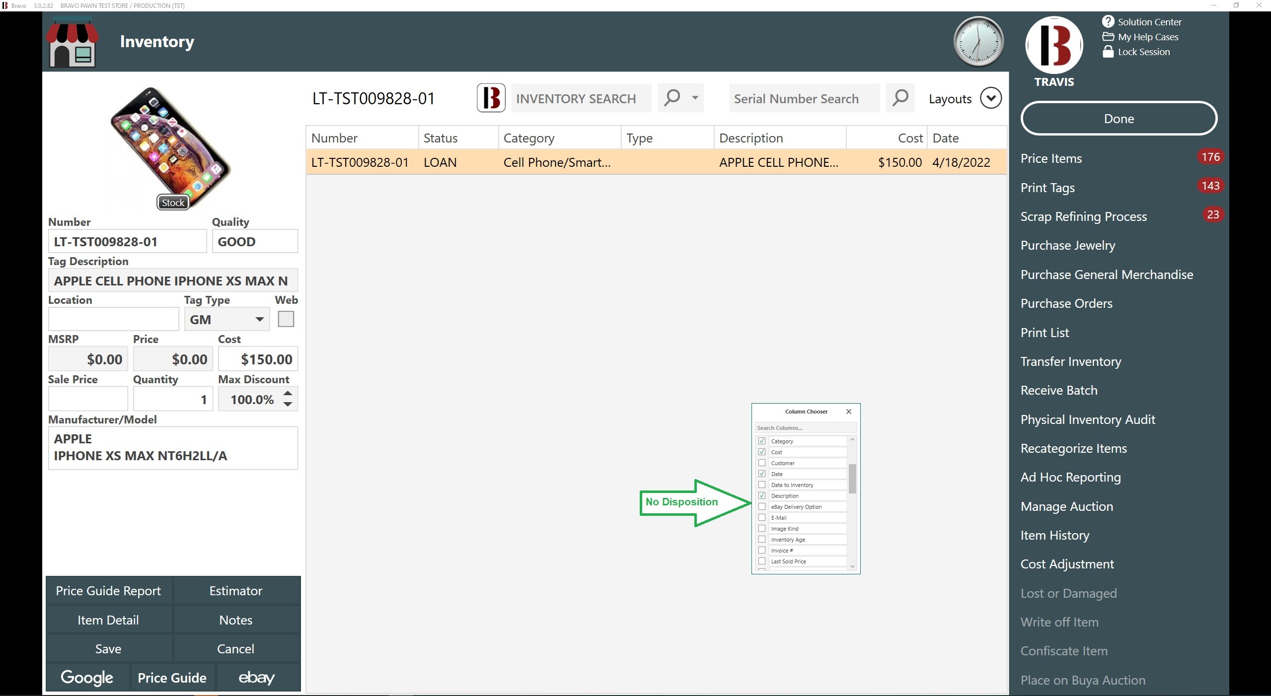This screenshot has height=696, width=1271.
Task: Click the Lock Session padlock
Action: point(1108,52)
